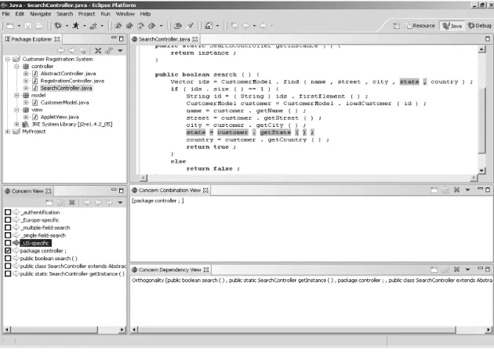Click the Forward arrow in Package Explorer
The image size is (494, 352).
pyautogui.click(x=72, y=50)
